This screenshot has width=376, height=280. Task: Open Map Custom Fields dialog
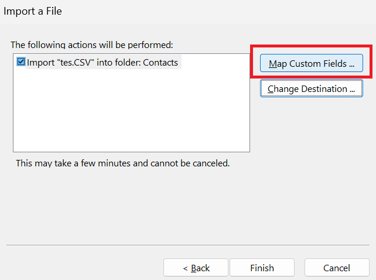point(312,63)
